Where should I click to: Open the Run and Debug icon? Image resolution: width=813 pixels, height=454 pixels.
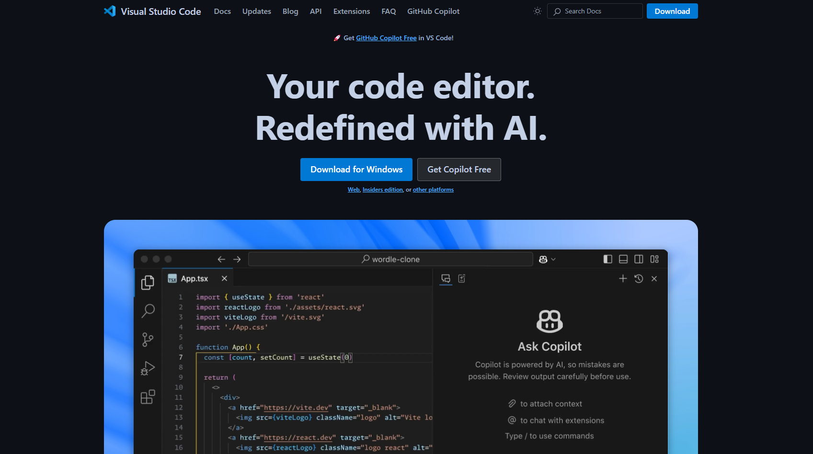coord(148,368)
